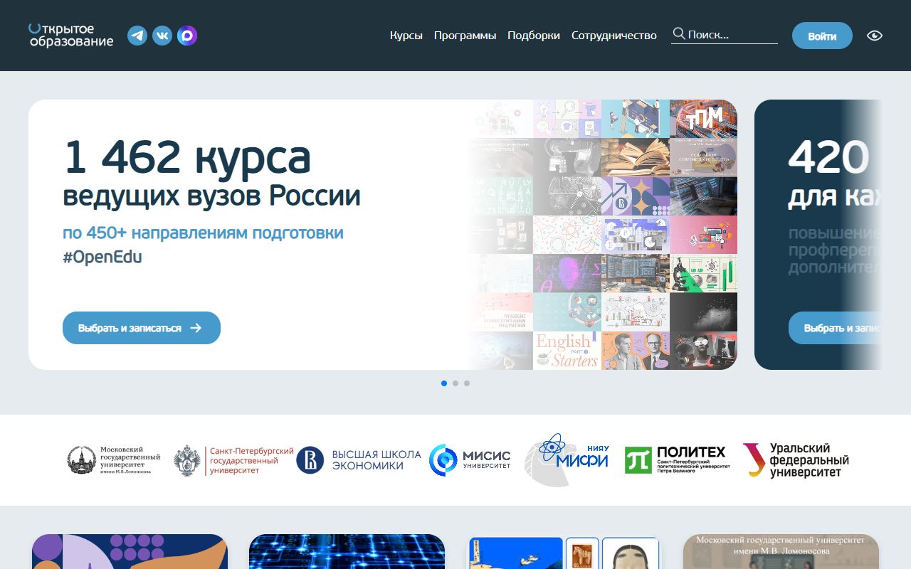Image resolution: width=911 pixels, height=569 pixels.
Task: Open the course card with purple circles
Action: click(x=130, y=552)
